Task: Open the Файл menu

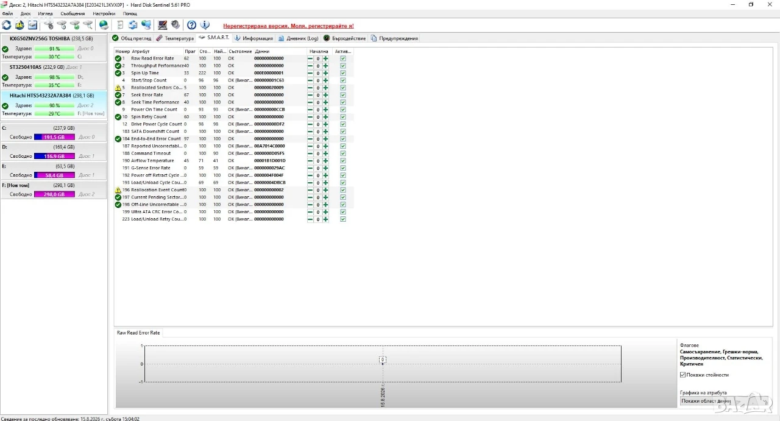Action: (7, 13)
